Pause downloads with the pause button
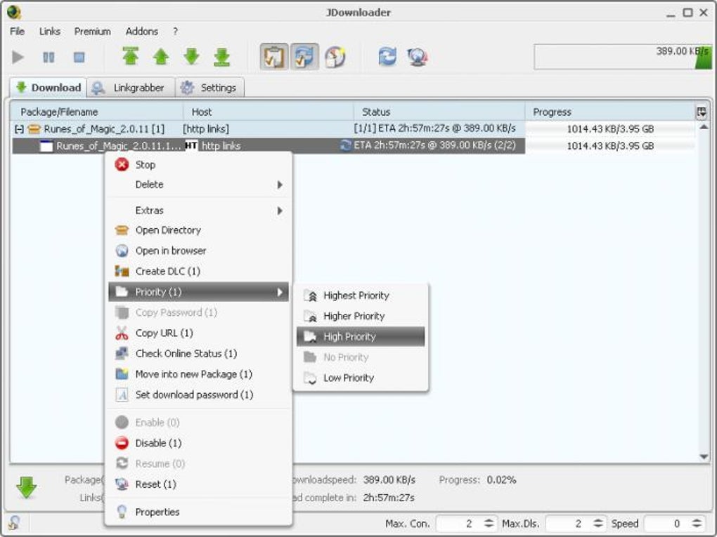717x537 pixels. tap(49, 57)
